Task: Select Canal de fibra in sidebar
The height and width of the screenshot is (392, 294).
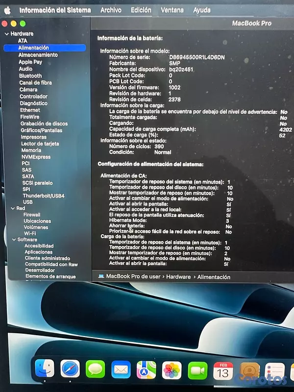Action: (x=35, y=83)
